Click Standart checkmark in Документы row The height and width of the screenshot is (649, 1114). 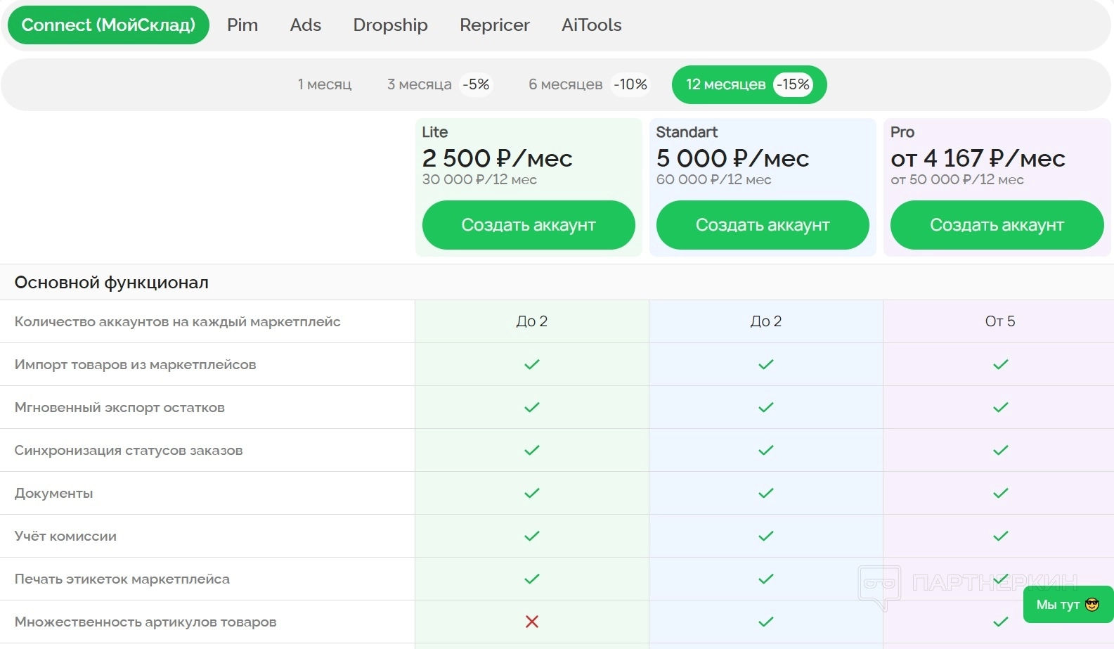(x=766, y=493)
